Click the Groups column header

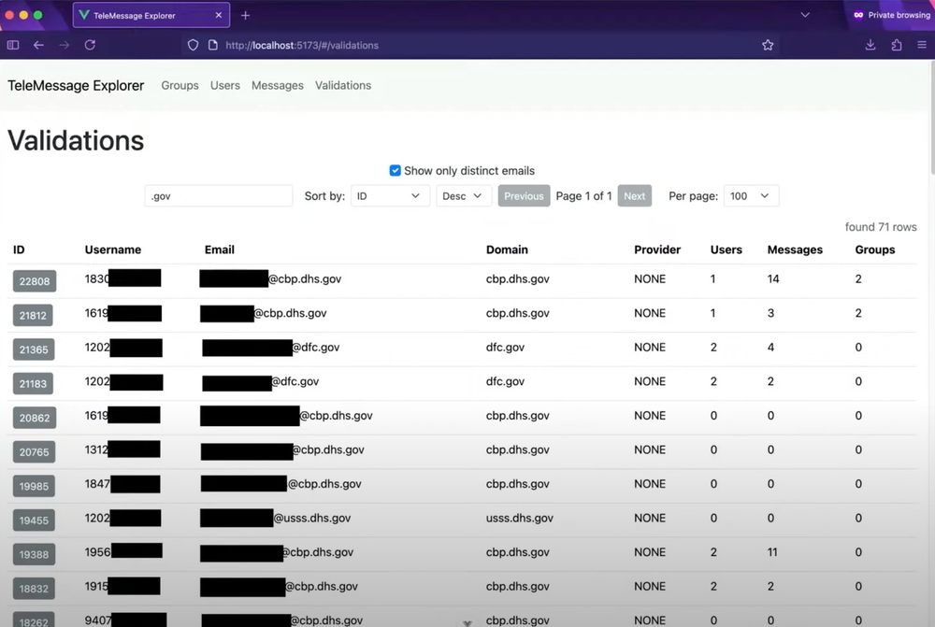875,249
